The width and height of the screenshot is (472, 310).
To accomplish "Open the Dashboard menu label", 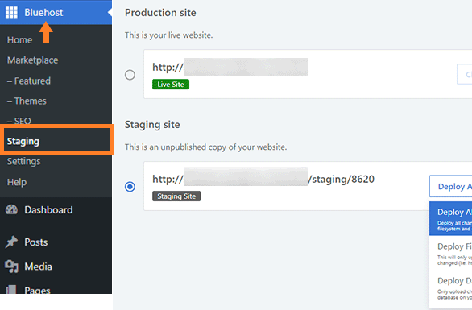I will (x=48, y=210).
